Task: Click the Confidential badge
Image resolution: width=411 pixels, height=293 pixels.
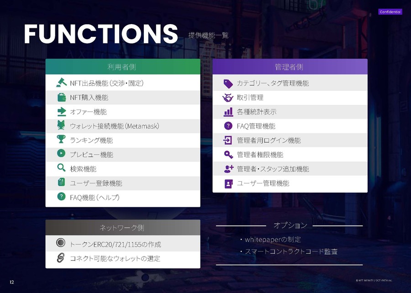Action: point(390,12)
